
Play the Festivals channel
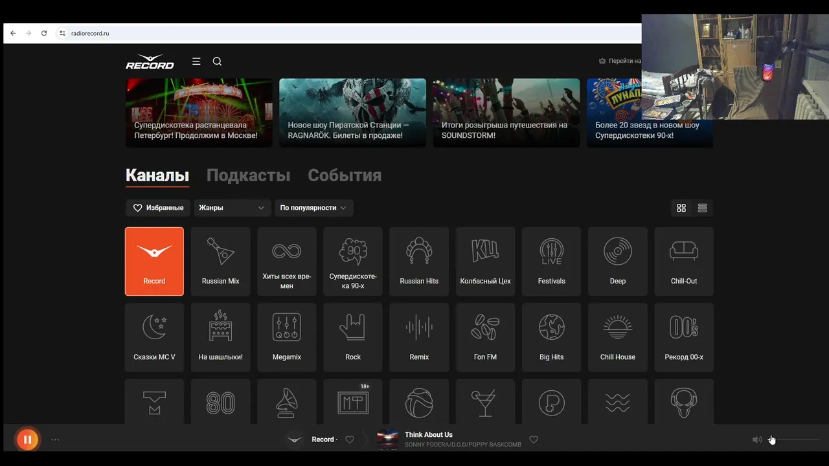tap(552, 261)
